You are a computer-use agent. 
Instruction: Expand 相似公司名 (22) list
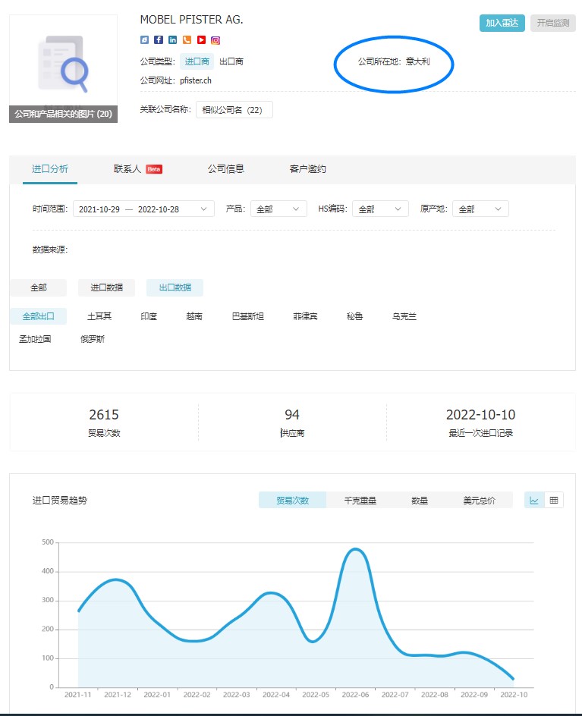[234, 110]
